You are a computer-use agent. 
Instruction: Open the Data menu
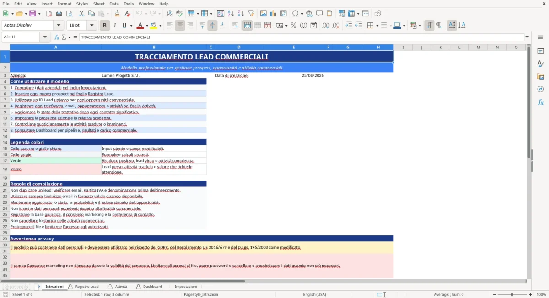114,4
